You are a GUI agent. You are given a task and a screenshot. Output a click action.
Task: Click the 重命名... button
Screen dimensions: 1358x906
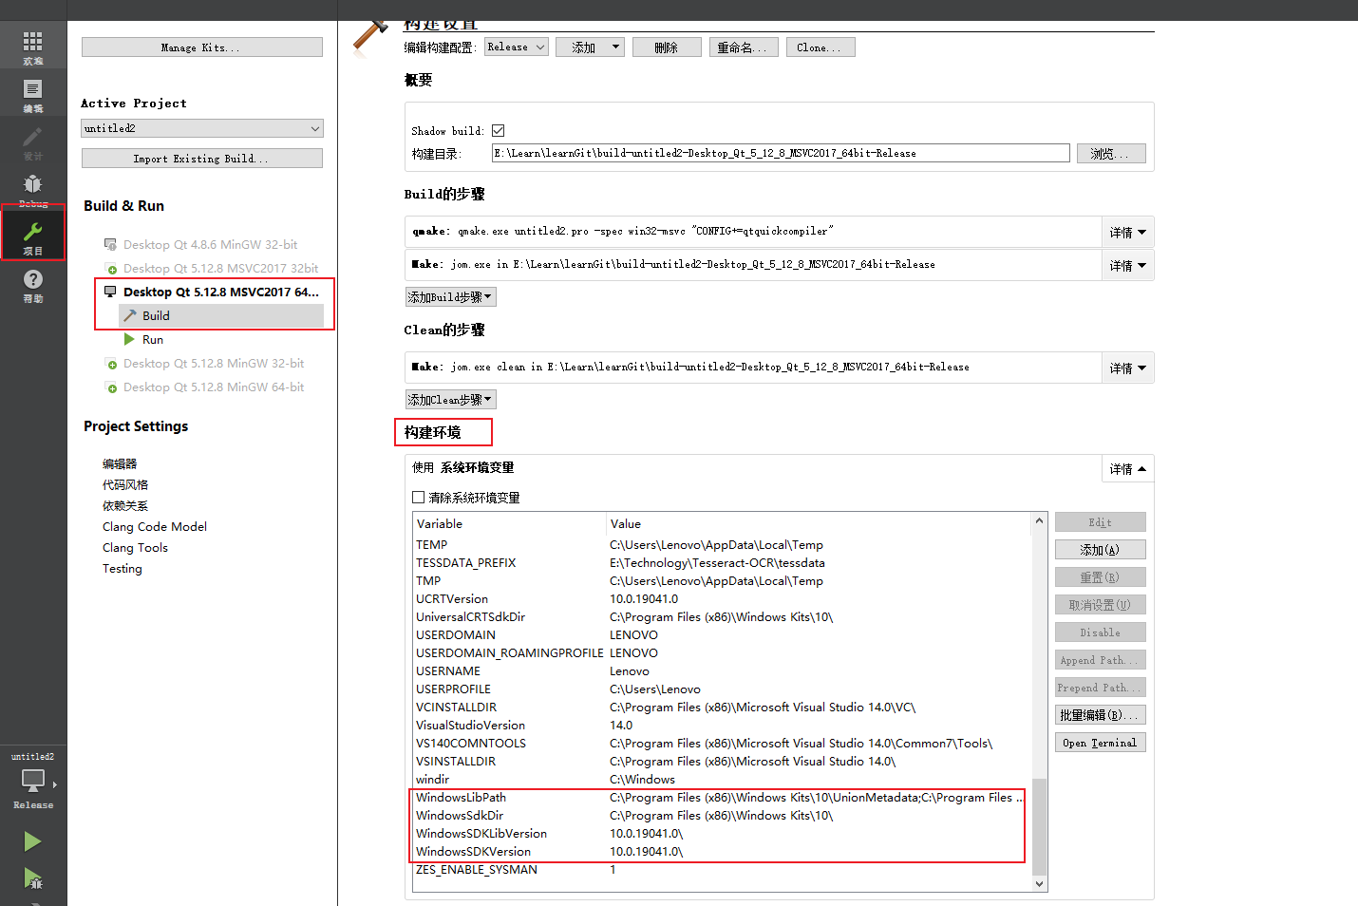point(744,47)
